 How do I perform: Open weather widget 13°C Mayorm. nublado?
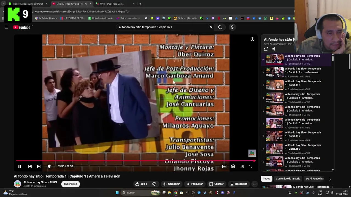15,193
